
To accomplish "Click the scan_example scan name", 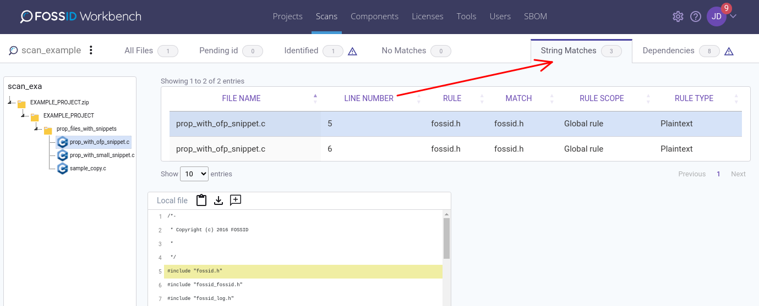I will (51, 51).
